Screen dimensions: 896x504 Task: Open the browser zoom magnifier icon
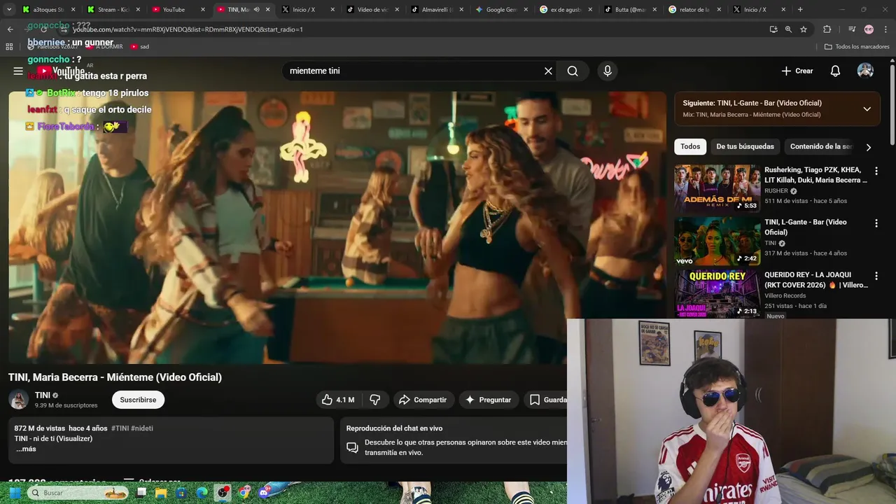[788, 29]
